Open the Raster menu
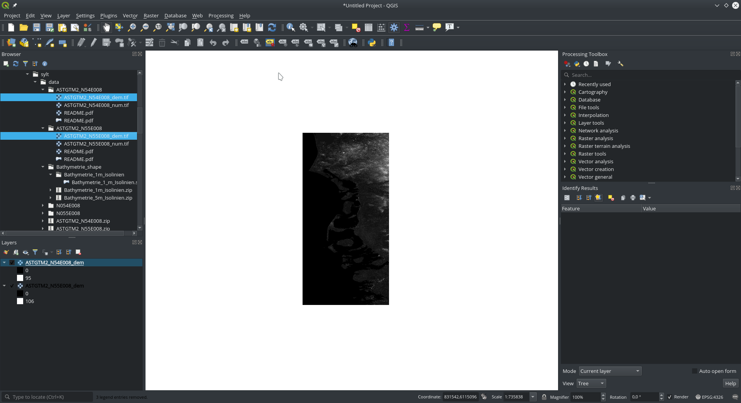This screenshot has width=741, height=403. point(151,15)
